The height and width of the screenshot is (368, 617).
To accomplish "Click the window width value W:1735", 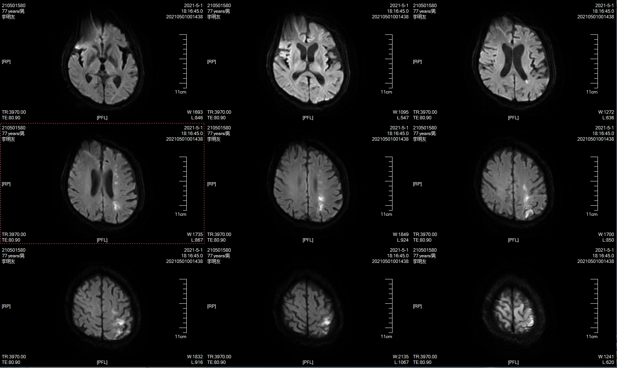I will pos(195,234).
